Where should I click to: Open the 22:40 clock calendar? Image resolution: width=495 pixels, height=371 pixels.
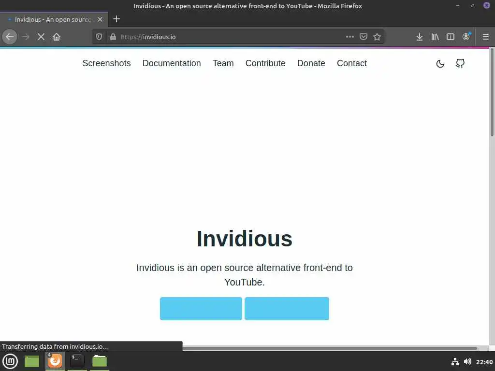[484, 362]
